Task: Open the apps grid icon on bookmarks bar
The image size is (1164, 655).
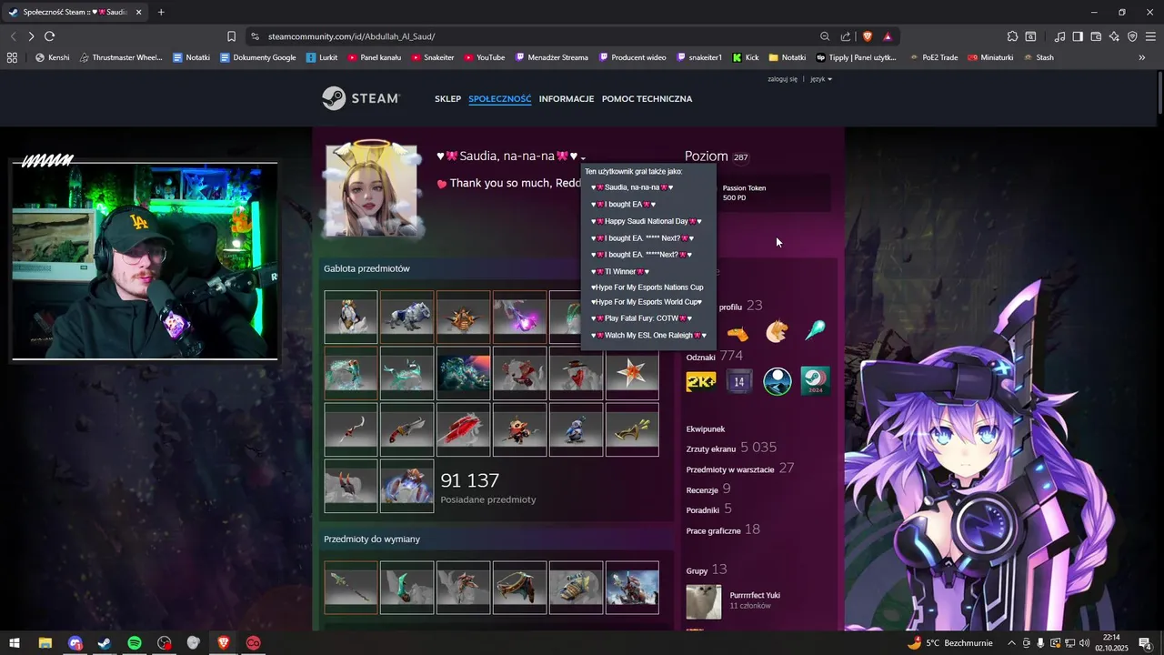Action: [x=12, y=57]
